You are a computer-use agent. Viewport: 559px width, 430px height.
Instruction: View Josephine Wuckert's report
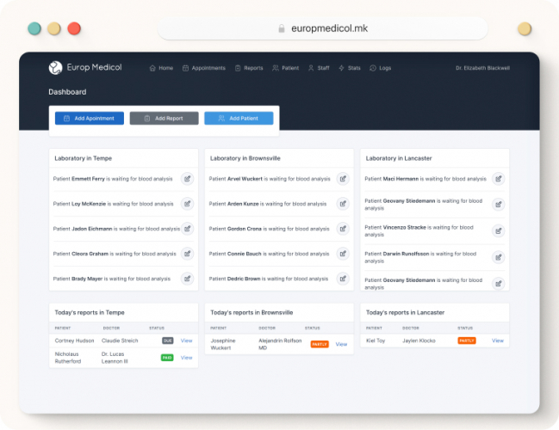pyautogui.click(x=342, y=344)
